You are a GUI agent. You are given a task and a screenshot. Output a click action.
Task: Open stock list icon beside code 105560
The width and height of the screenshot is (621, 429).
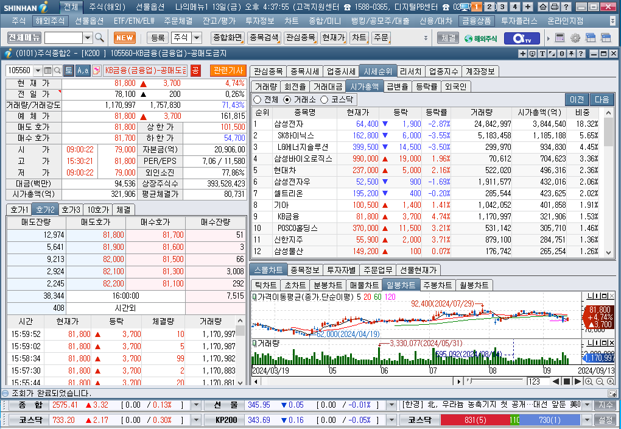point(48,71)
